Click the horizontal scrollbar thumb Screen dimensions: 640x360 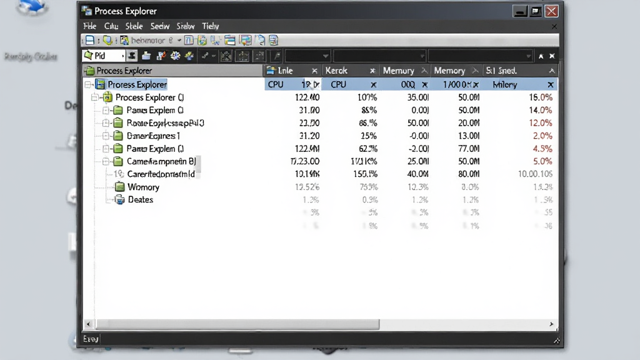237,324
